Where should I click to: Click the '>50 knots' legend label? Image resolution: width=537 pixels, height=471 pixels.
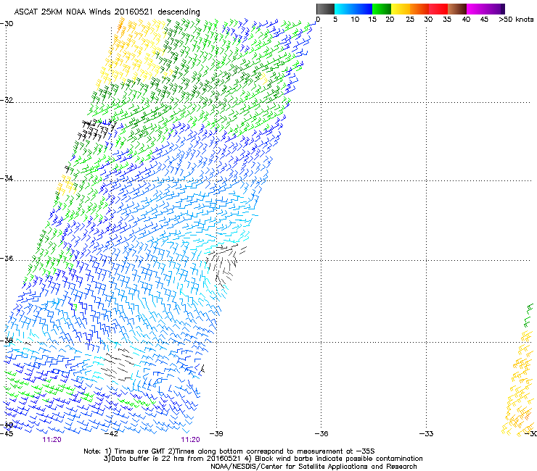[516, 20]
